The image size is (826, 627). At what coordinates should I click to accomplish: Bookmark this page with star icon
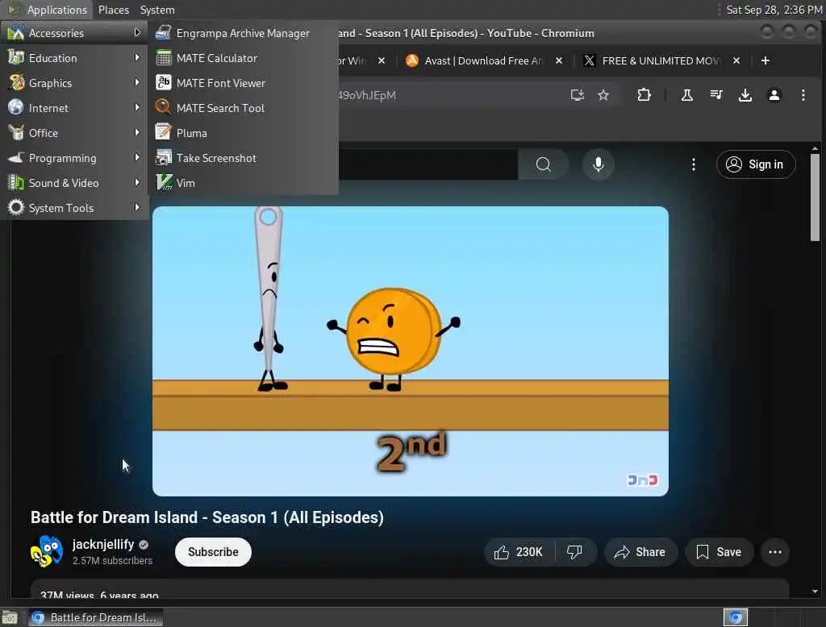pos(603,95)
